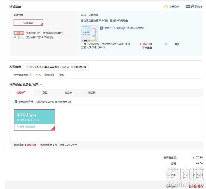This screenshot has height=189, width=206.
Task: Click the product price ¥157.80
Action: (x=146, y=44)
